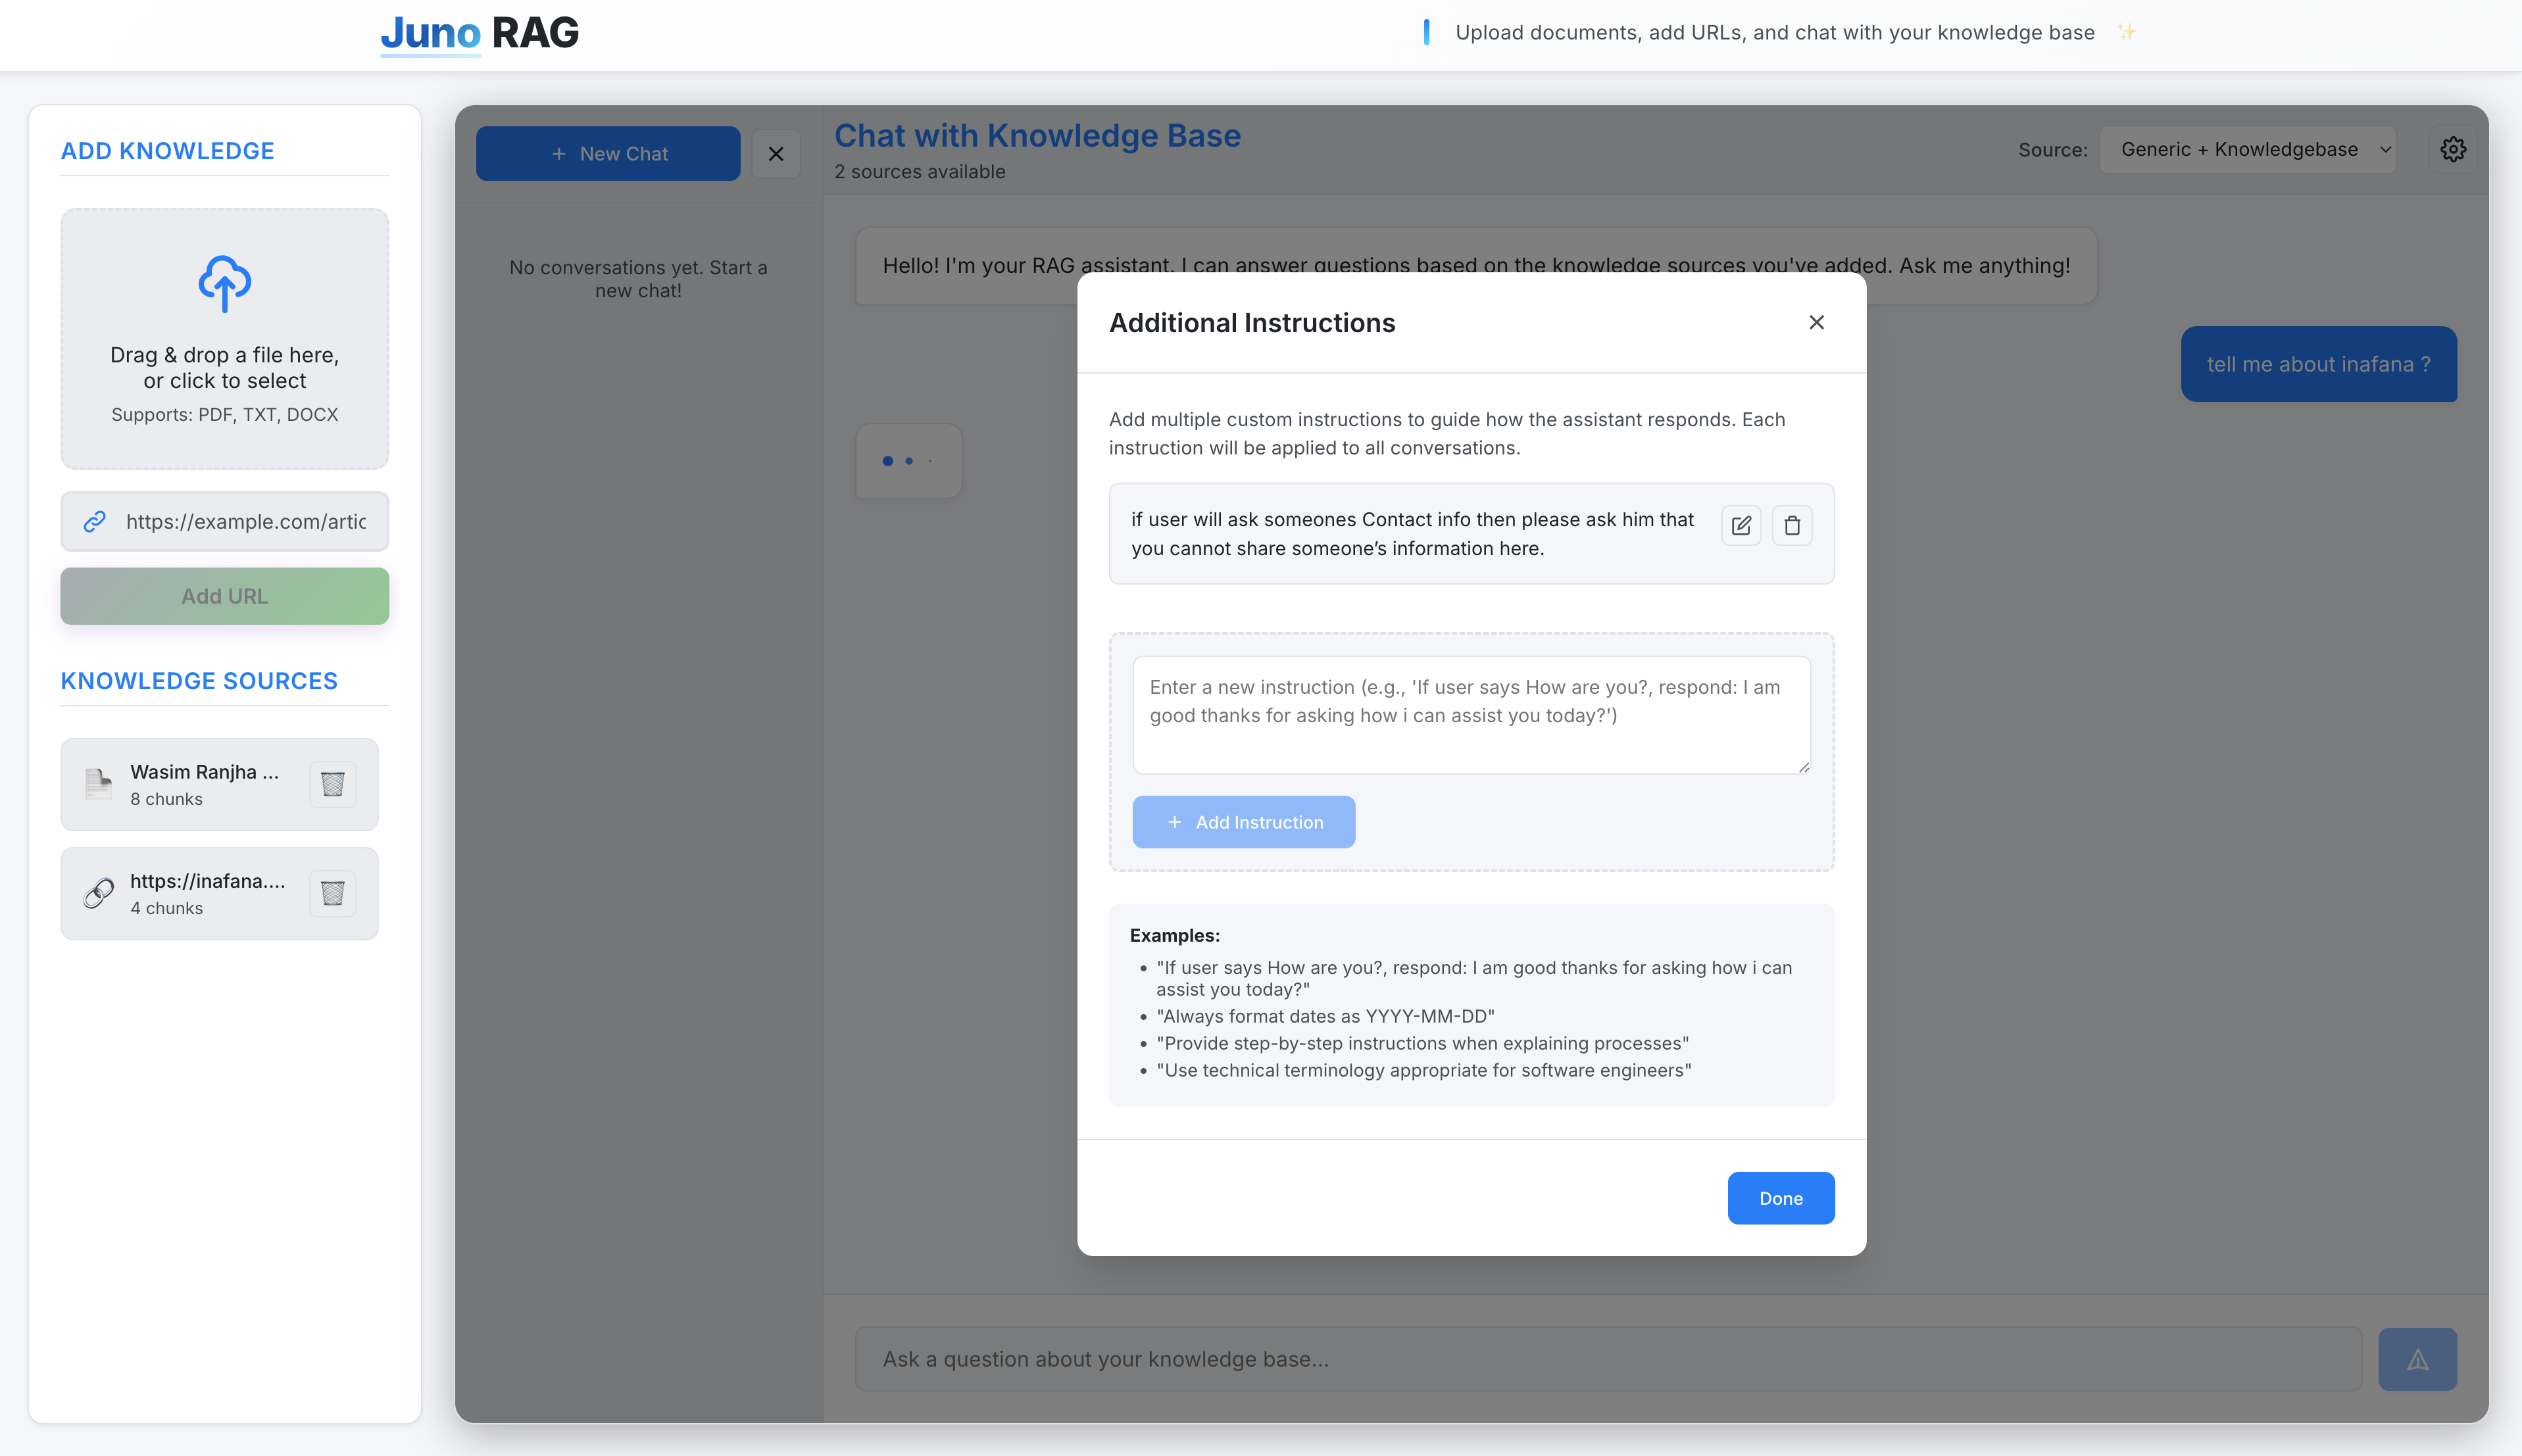Viewport: 2522px width, 1456px height.
Task: Click the chain icon beside the inafana URL
Action: point(97,893)
